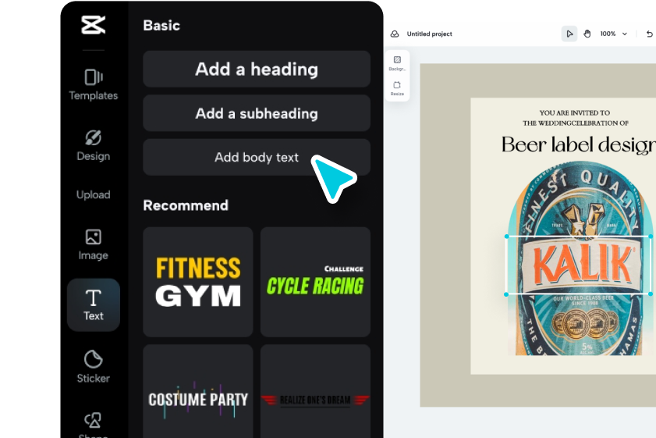
Task: Choose the CYCLE RACING text preset
Action: [x=315, y=282]
